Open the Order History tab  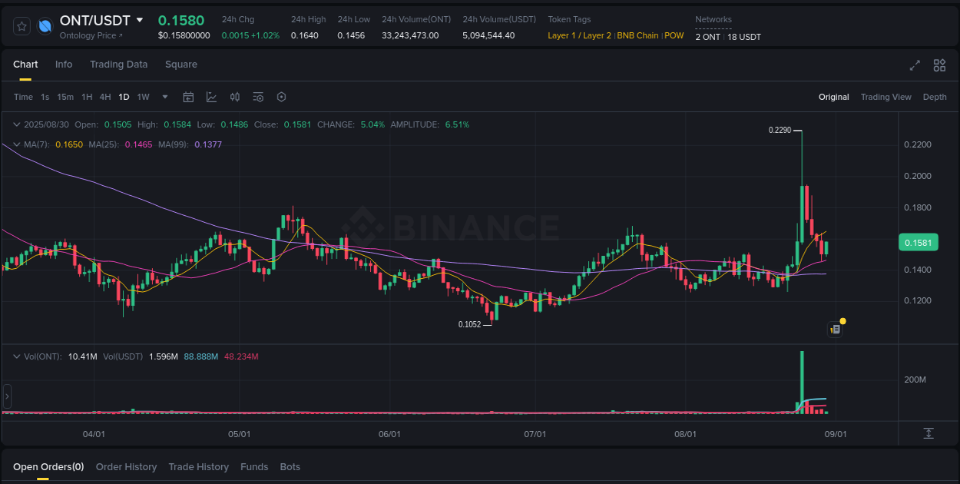126,466
